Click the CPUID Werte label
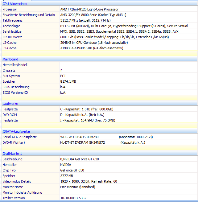The width and height of the screenshot is (198, 202). coord(12,37)
